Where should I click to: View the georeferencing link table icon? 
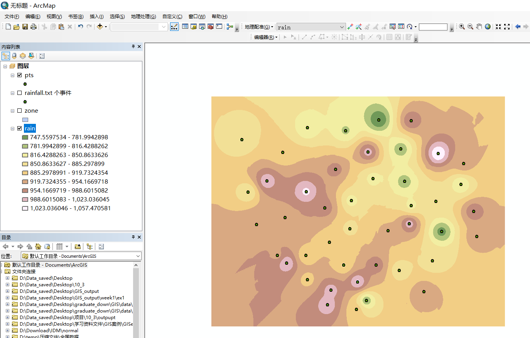[x=401, y=27]
